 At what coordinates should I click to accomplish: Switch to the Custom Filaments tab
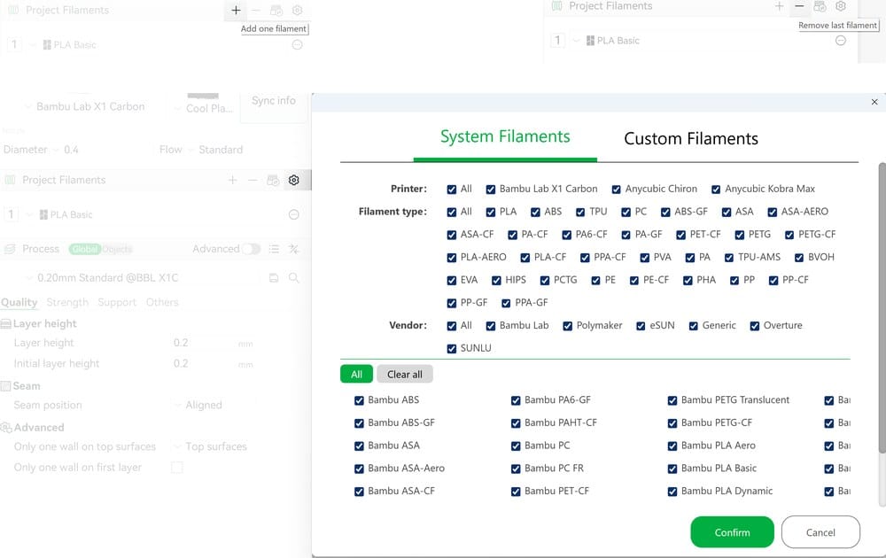click(690, 139)
